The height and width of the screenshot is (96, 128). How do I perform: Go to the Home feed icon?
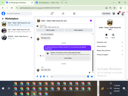pos(52,14)
